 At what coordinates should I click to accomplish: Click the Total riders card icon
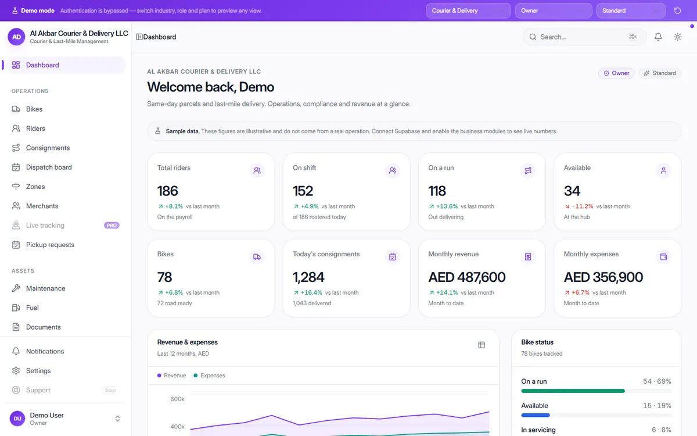tap(257, 170)
